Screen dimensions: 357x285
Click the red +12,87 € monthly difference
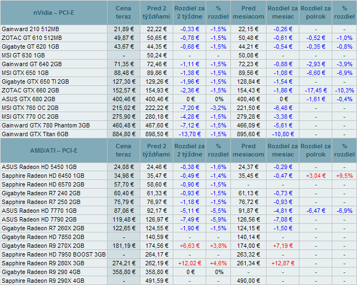[x=283, y=263]
